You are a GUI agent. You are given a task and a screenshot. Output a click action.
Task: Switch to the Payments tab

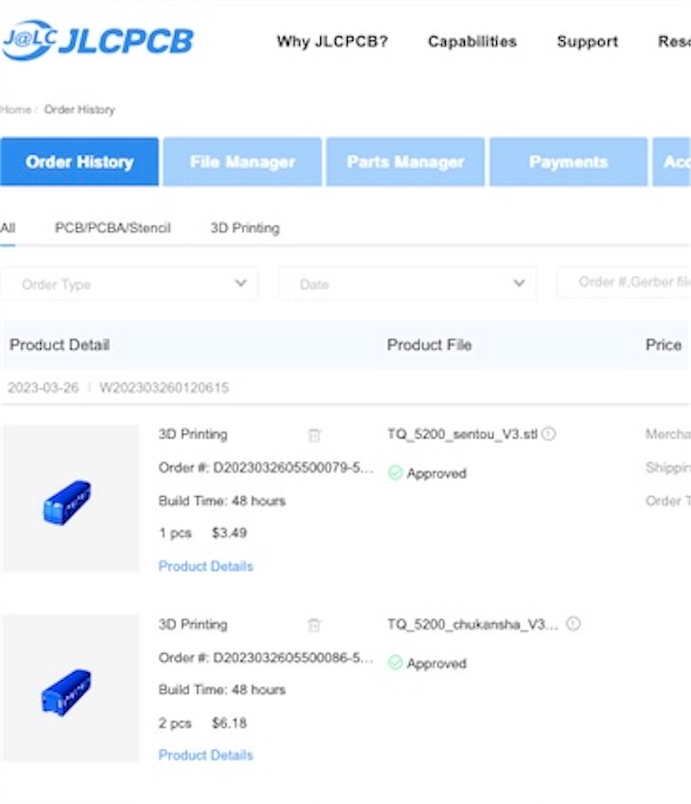point(569,162)
